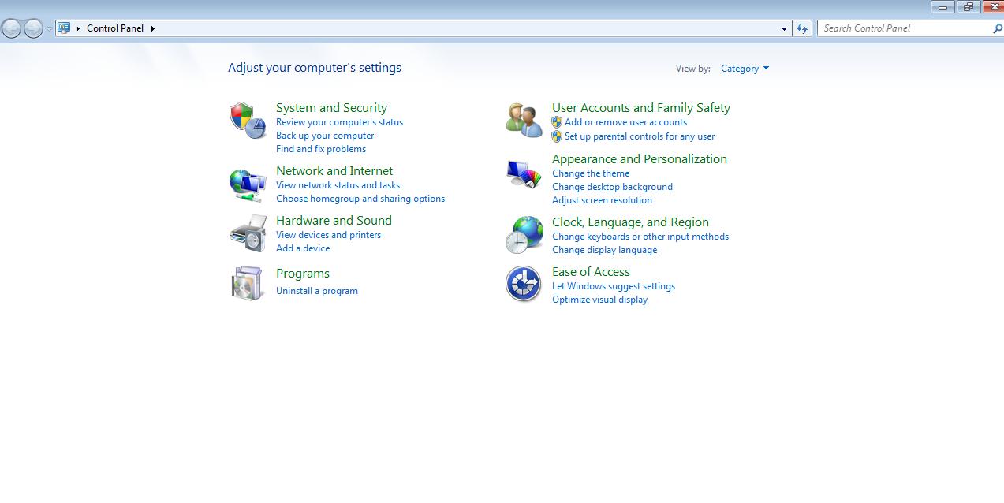Click the Uninstall a program link

317,290
